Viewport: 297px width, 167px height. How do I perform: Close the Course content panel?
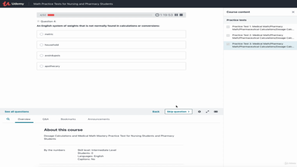click(x=293, y=12)
